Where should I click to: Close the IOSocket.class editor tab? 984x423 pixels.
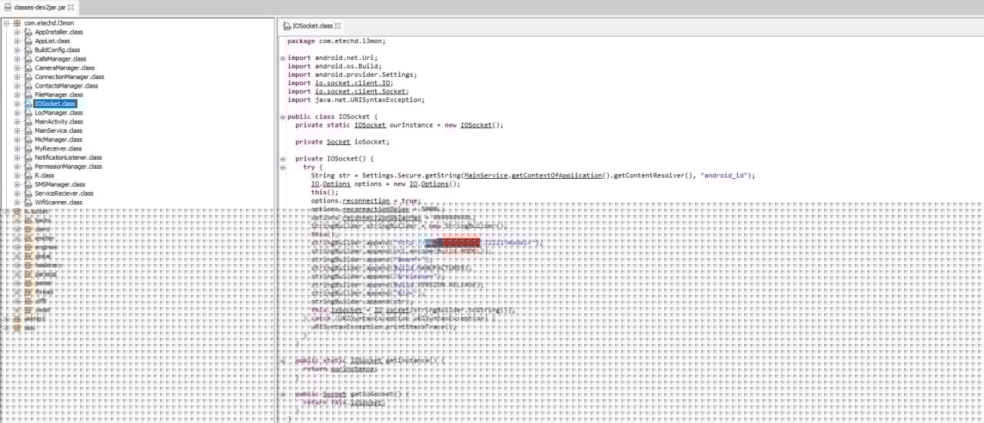tap(337, 25)
